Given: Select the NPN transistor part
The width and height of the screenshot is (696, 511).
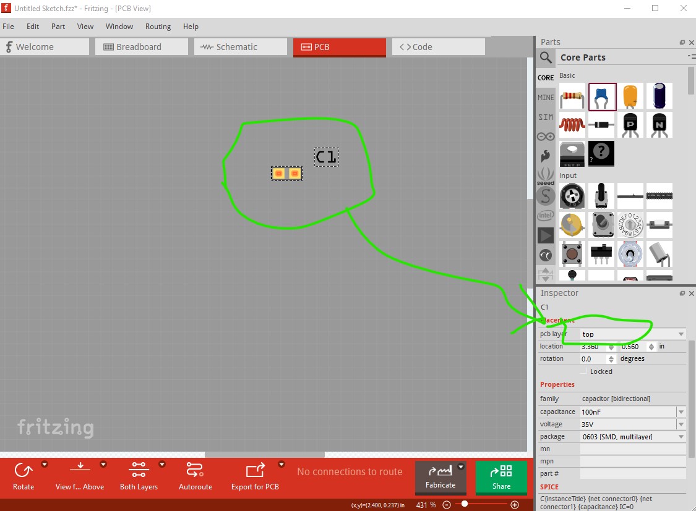Looking at the screenshot, I should coord(659,125).
